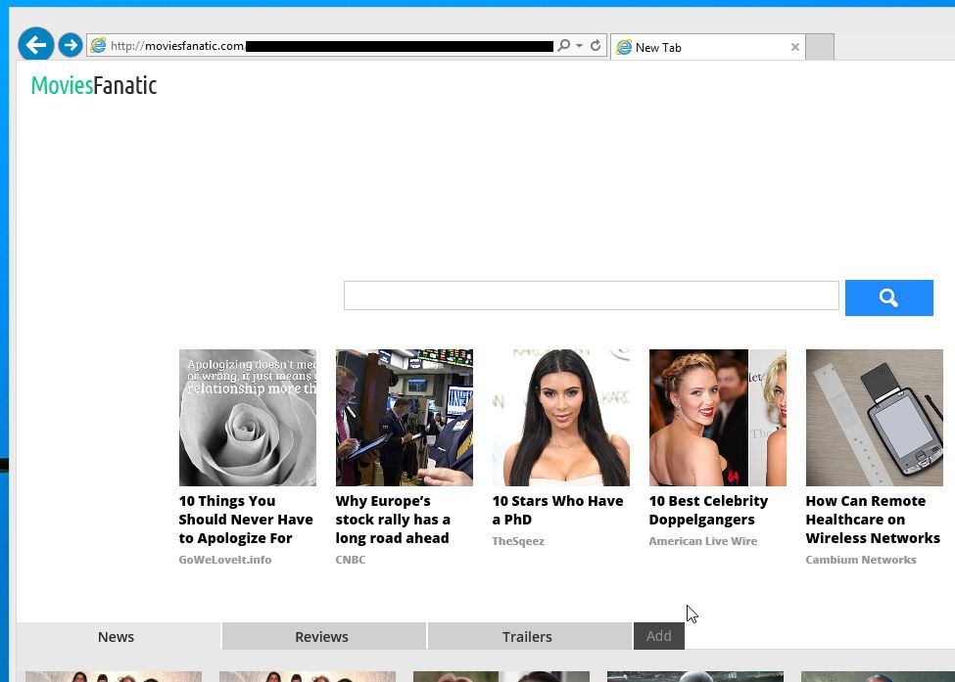The height and width of the screenshot is (682, 955).
Task: Click the address bar search magnifier icon
Action: (564, 46)
